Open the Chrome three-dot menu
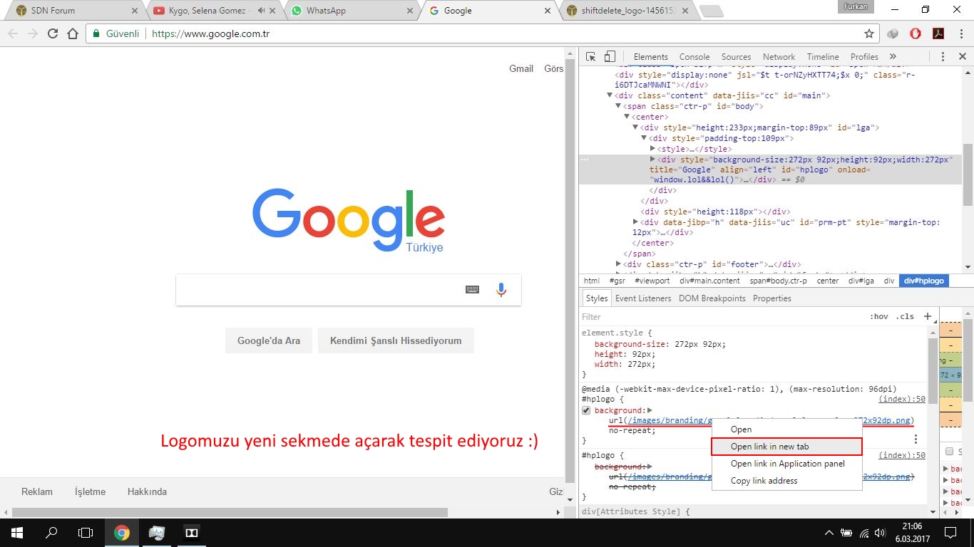The image size is (974, 547). [x=961, y=33]
